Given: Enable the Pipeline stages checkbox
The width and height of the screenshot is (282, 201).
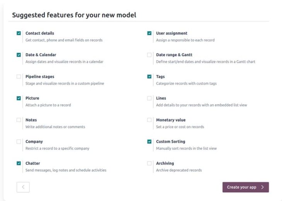Looking at the screenshot, I should coord(19,77).
